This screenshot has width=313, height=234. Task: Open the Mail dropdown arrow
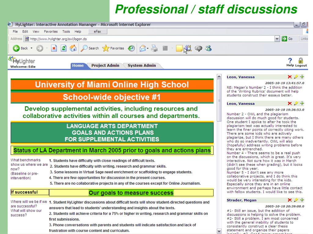pos(148,48)
